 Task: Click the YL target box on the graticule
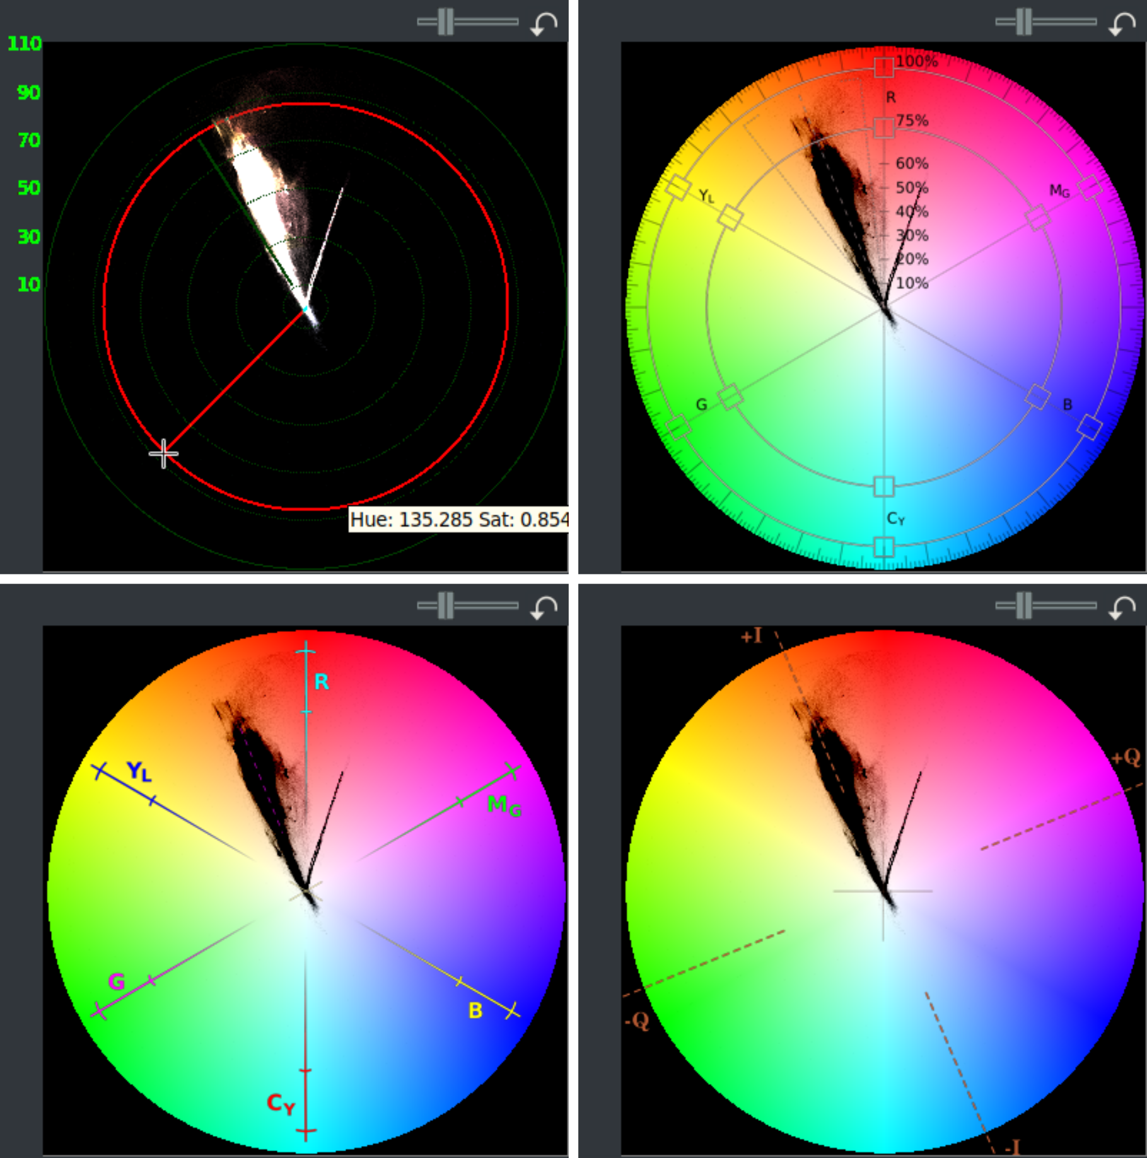tap(729, 218)
